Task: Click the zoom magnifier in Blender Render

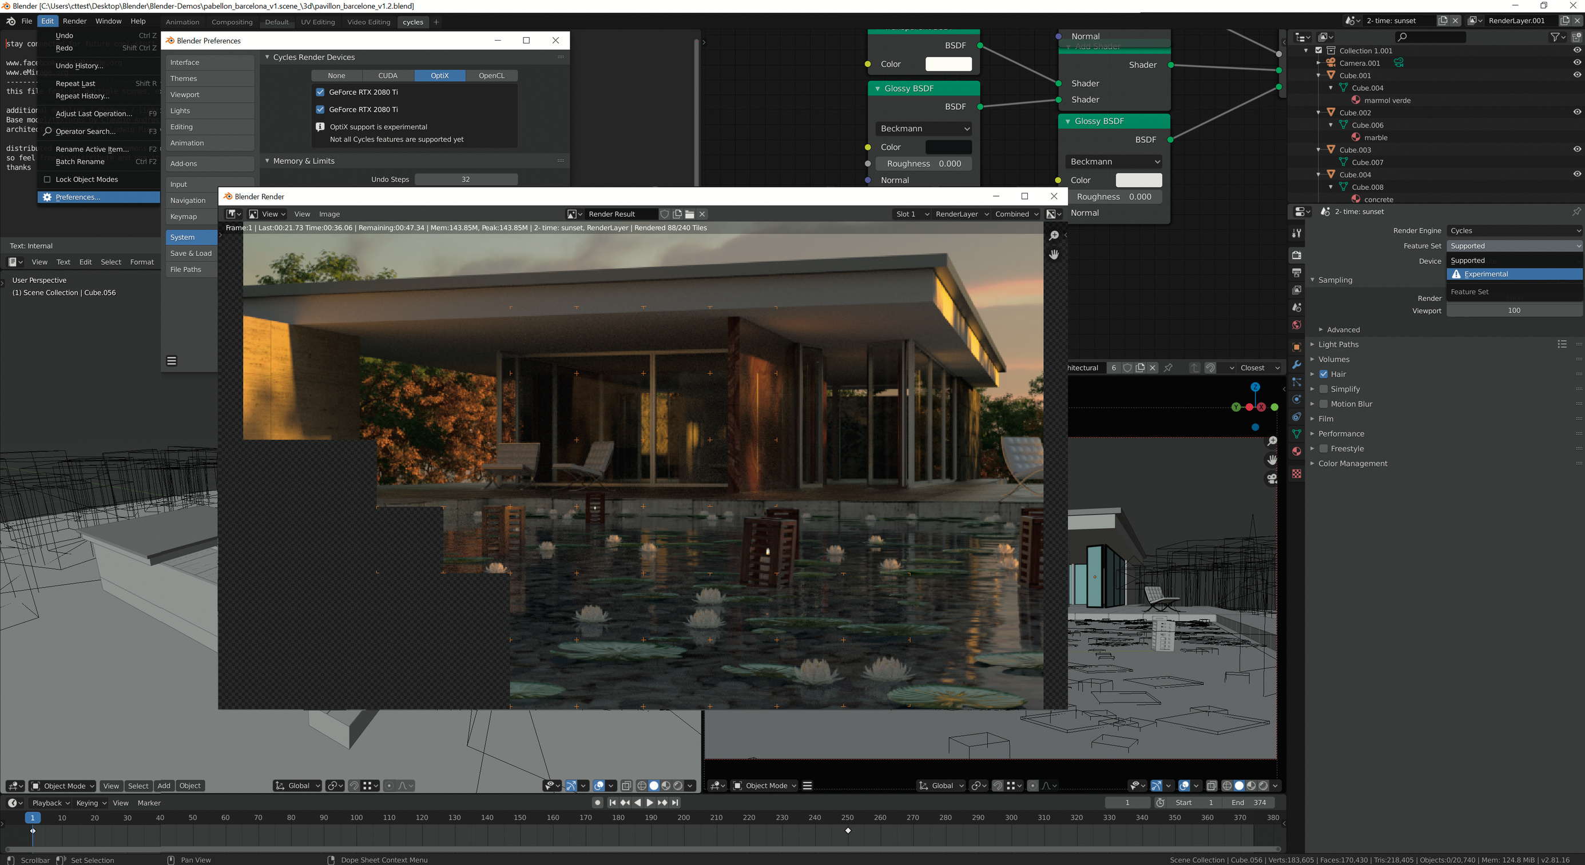Action: point(1054,236)
